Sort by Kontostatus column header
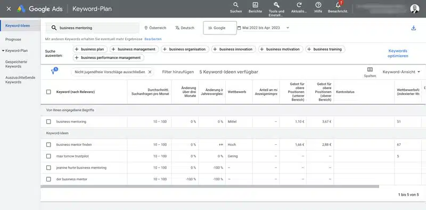 (345, 92)
